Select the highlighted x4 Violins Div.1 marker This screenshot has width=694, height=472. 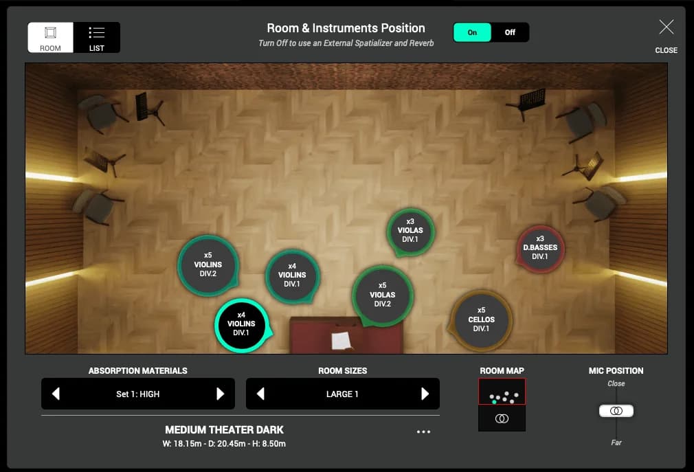(x=241, y=324)
